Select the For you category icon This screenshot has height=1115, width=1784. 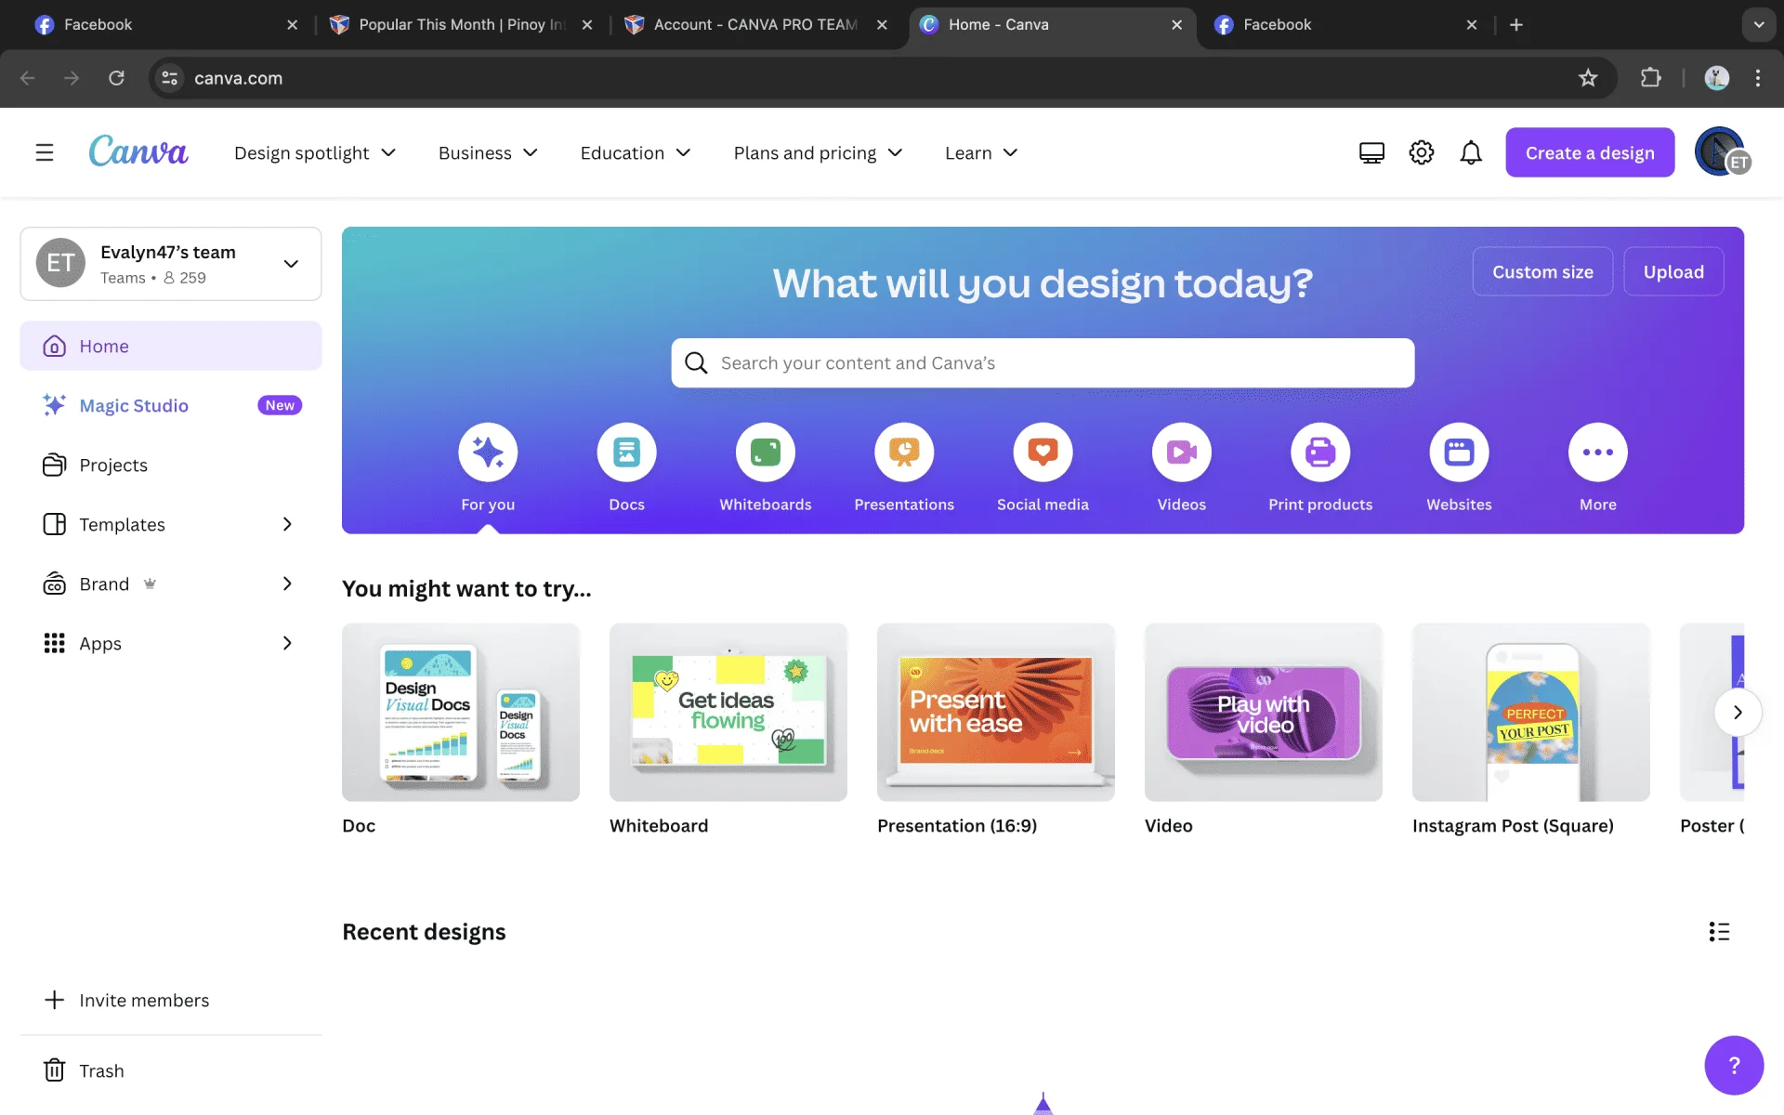tap(488, 453)
